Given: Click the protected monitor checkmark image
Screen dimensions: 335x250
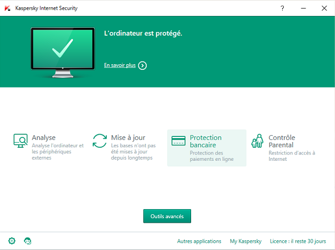Looking at the screenshot, I should pos(63,52).
